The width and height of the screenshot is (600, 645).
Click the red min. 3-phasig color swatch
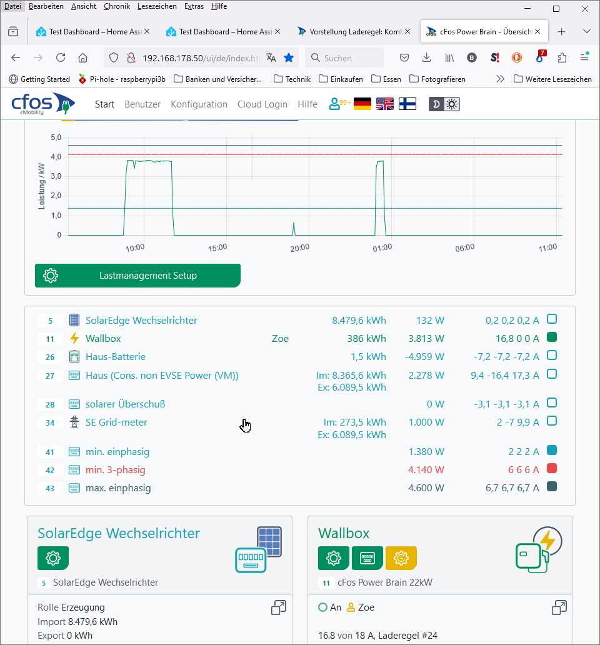pos(552,469)
